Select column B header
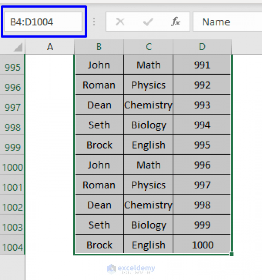Screen dimensions: 262x280 pyautogui.click(x=99, y=47)
